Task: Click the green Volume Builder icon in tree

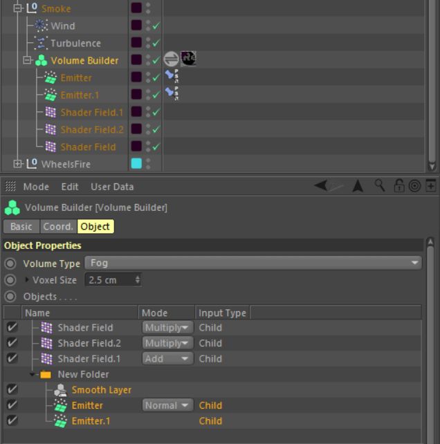Action: [x=42, y=61]
